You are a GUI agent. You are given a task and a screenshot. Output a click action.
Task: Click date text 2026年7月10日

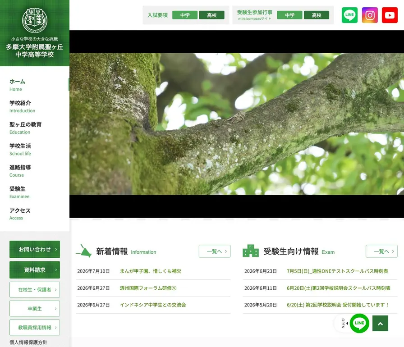[93, 271]
